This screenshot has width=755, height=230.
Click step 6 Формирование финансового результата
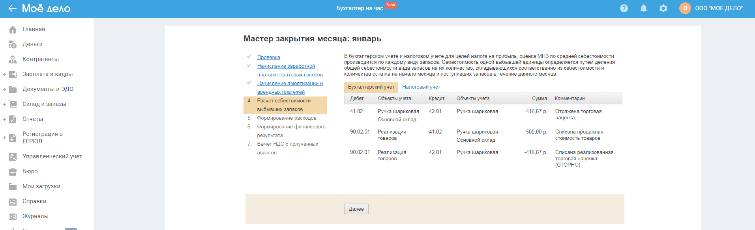point(291,131)
